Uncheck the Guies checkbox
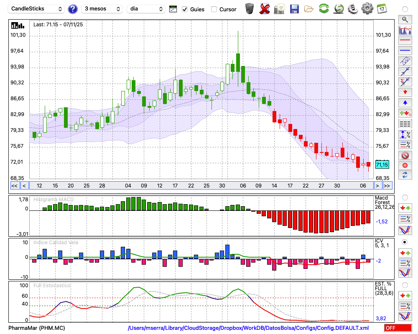418x334 pixels. (x=185, y=9)
